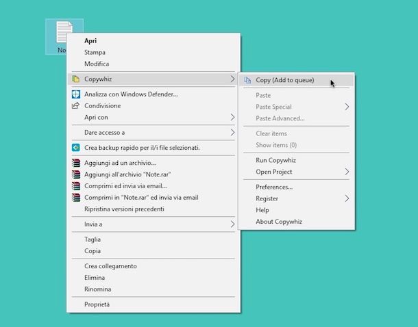Select Crea backup rapido per il/i file selezionati

(153, 147)
